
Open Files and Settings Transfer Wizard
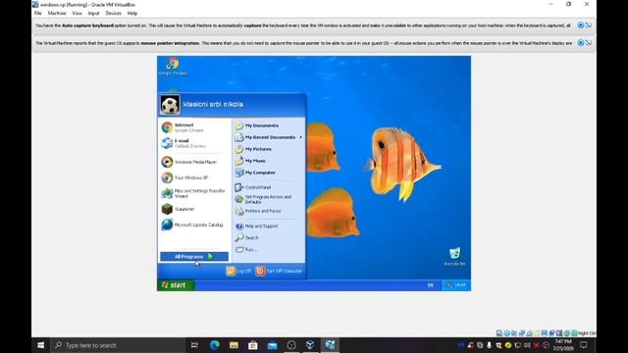(195, 193)
